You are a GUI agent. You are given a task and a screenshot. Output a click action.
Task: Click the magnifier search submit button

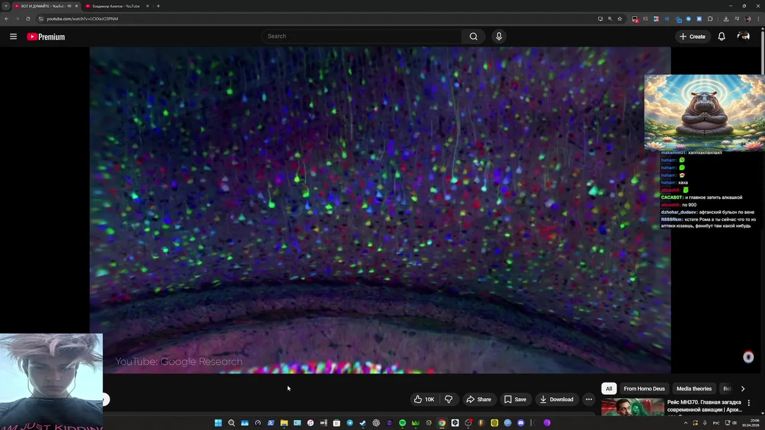coord(473,36)
